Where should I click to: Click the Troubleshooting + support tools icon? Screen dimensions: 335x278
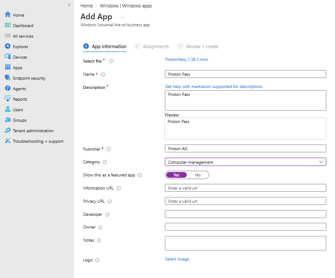tap(8, 141)
